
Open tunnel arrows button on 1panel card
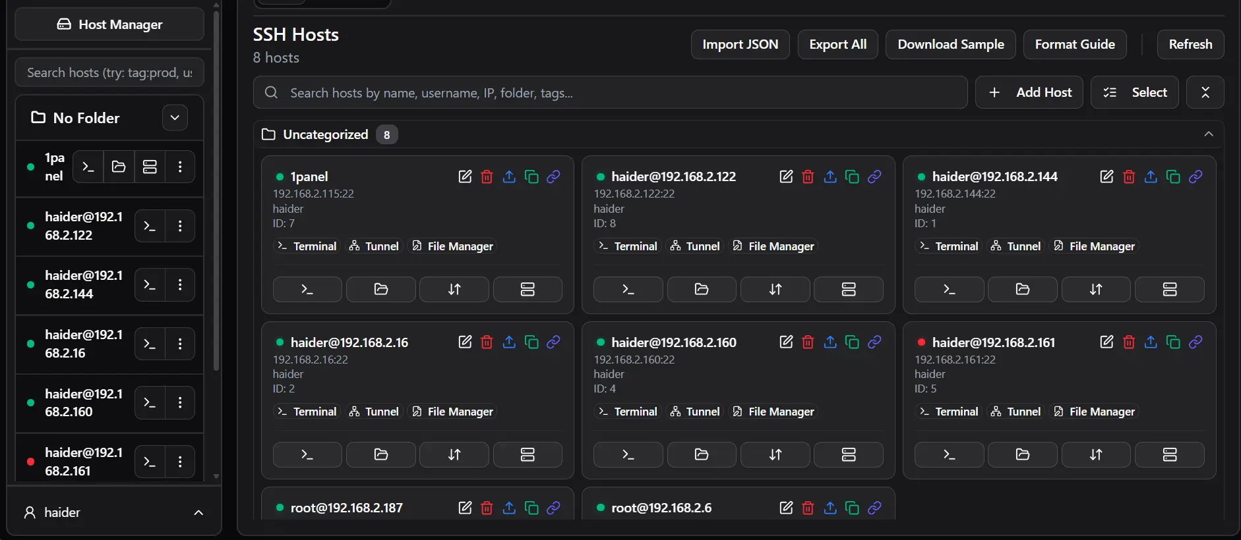pos(454,289)
